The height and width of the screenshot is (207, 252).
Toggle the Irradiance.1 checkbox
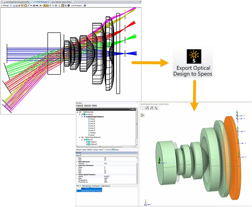click(x=87, y=142)
